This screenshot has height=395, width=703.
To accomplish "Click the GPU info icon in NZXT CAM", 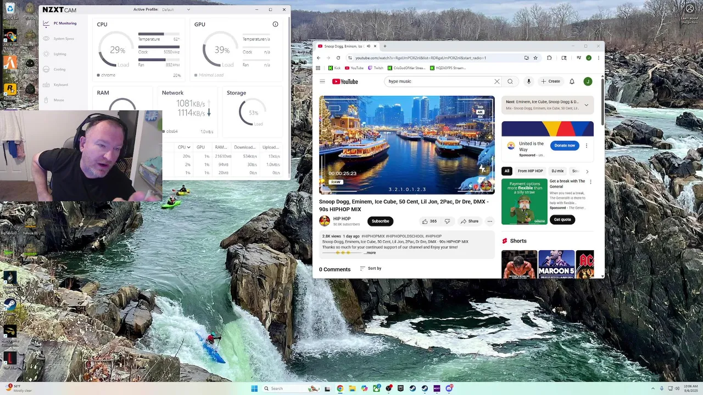I will point(275,24).
